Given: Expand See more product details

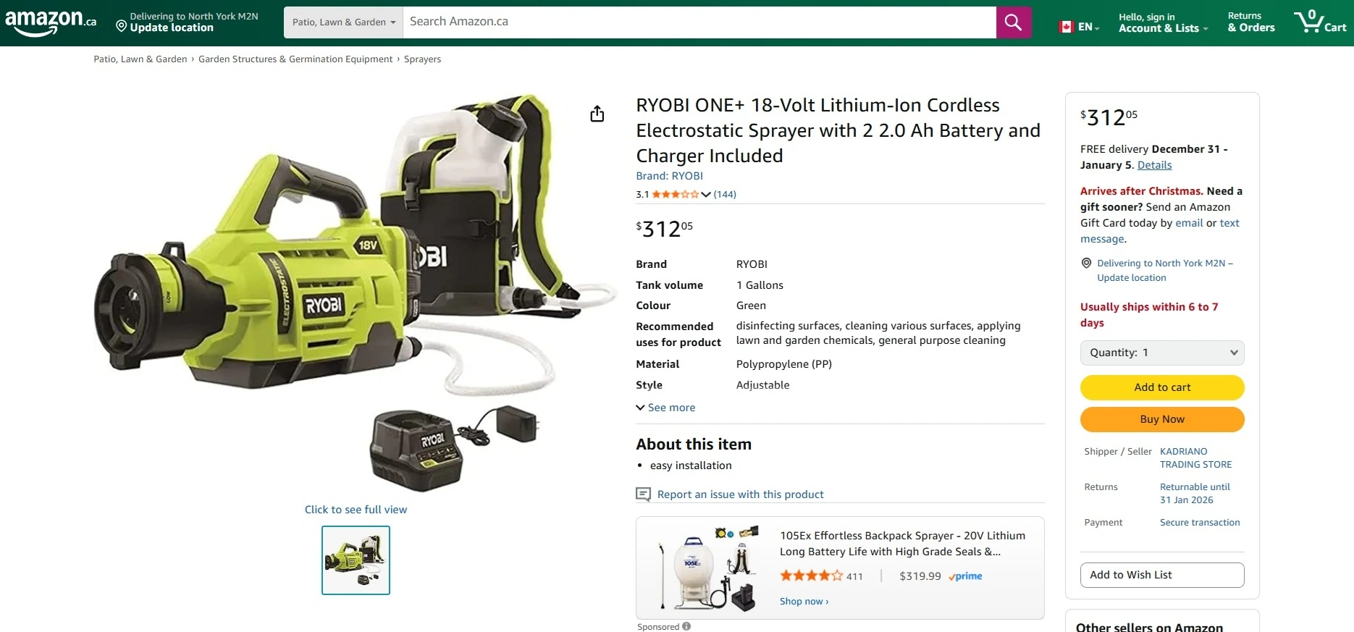Looking at the screenshot, I should click(665, 408).
